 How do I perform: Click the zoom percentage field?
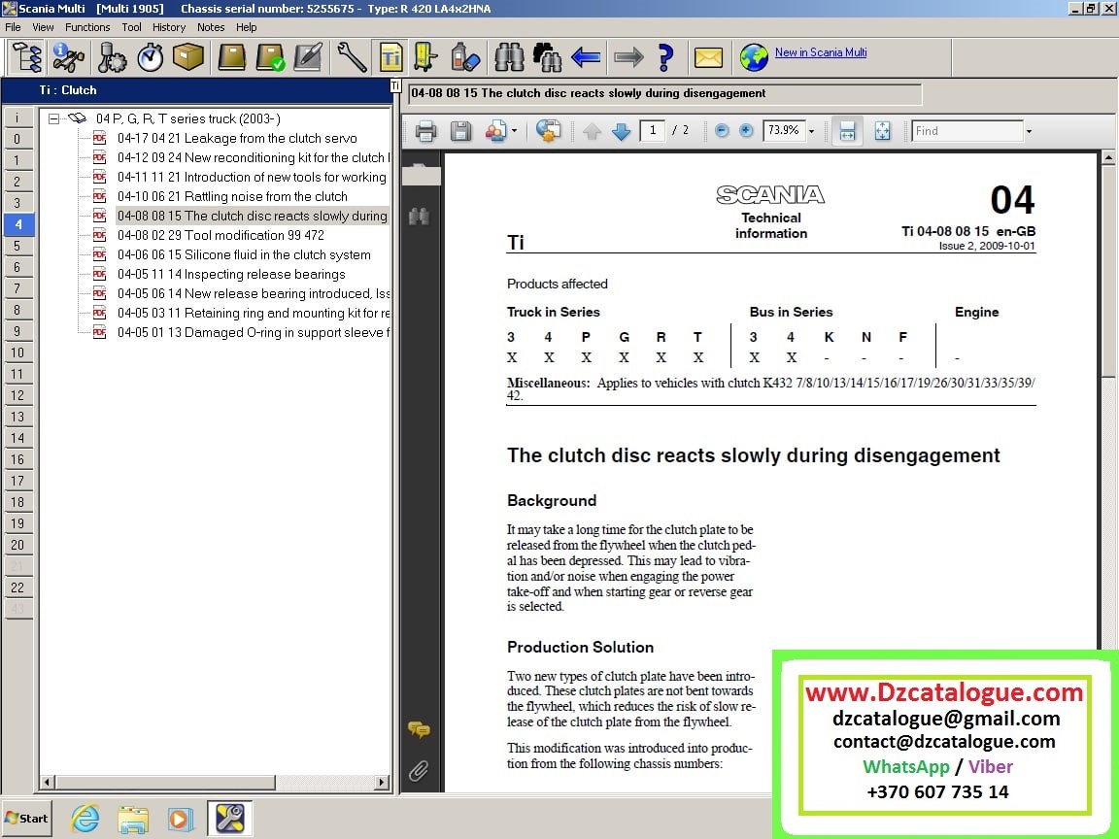784,130
